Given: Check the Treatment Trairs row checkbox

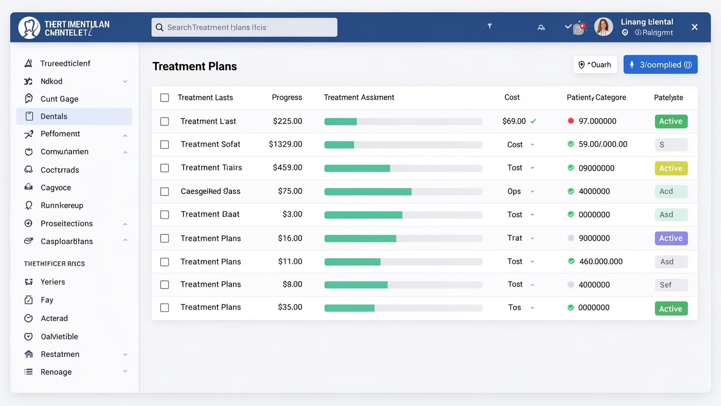Looking at the screenshot, I should point(164,168).
